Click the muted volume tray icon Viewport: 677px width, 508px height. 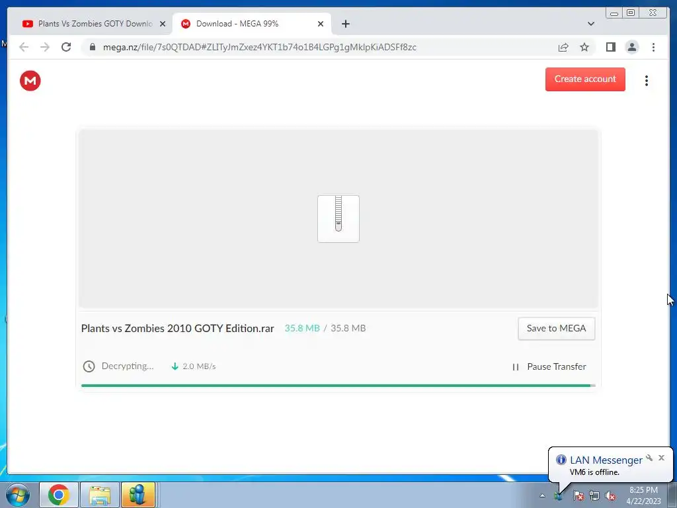pos(610,495)
